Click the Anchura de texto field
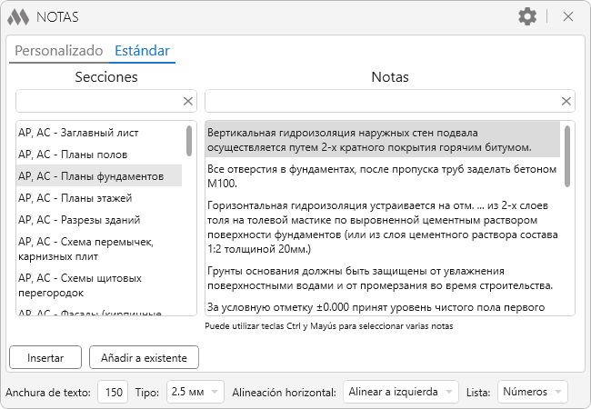The image size is (591, 409). click(x=112, y=392)
